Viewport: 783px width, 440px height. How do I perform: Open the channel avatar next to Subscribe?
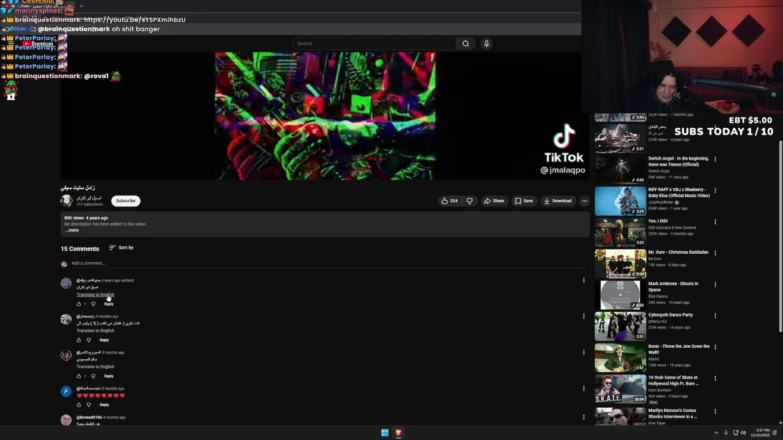coord(66,200)
